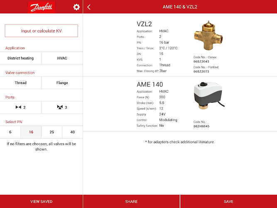Viewport: 277px width, 208px height.
Task: Click the Application section label
Action: point(15,48)
